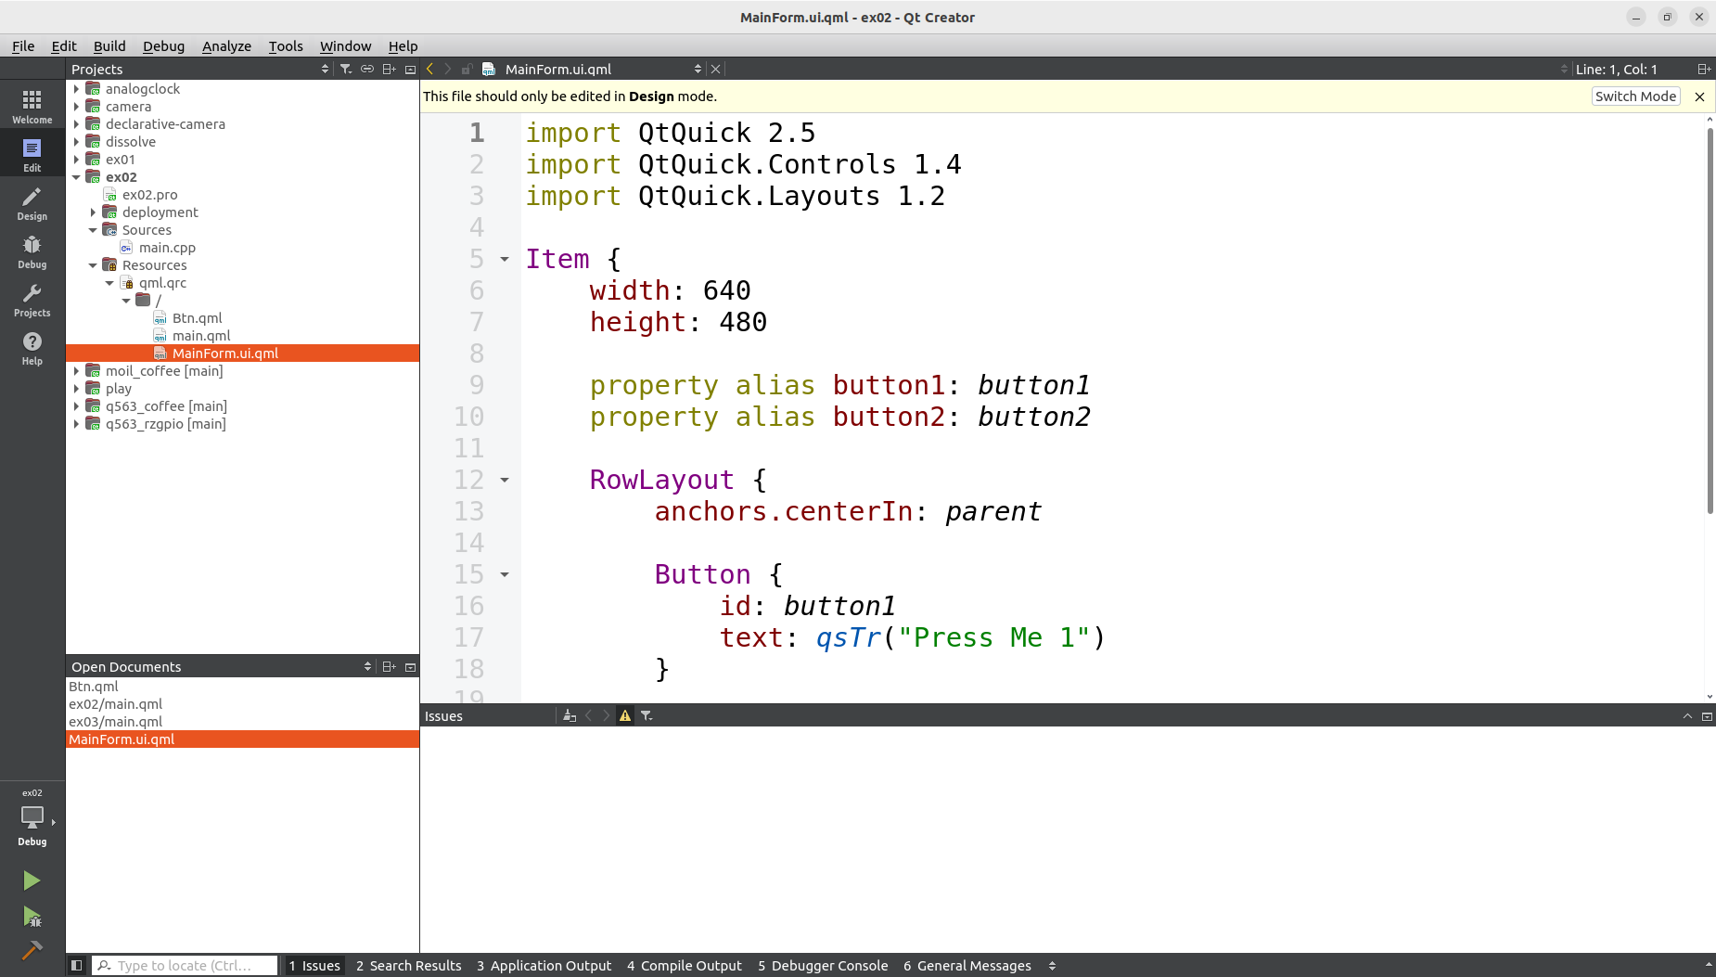Click the Switch Mode button

click(x=1634, y=96)
